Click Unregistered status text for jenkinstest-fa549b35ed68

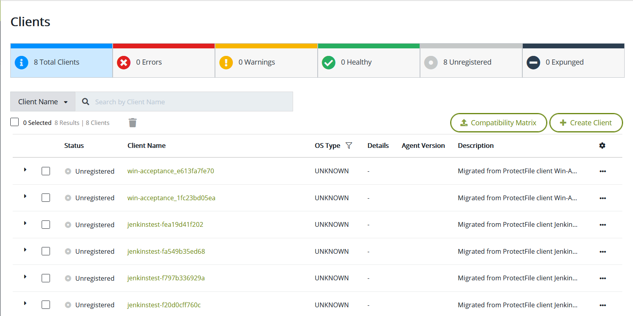coord(95,251)
